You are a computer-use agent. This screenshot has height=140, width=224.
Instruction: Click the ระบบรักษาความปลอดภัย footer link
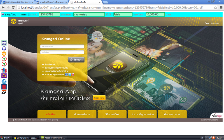(209, 120)
